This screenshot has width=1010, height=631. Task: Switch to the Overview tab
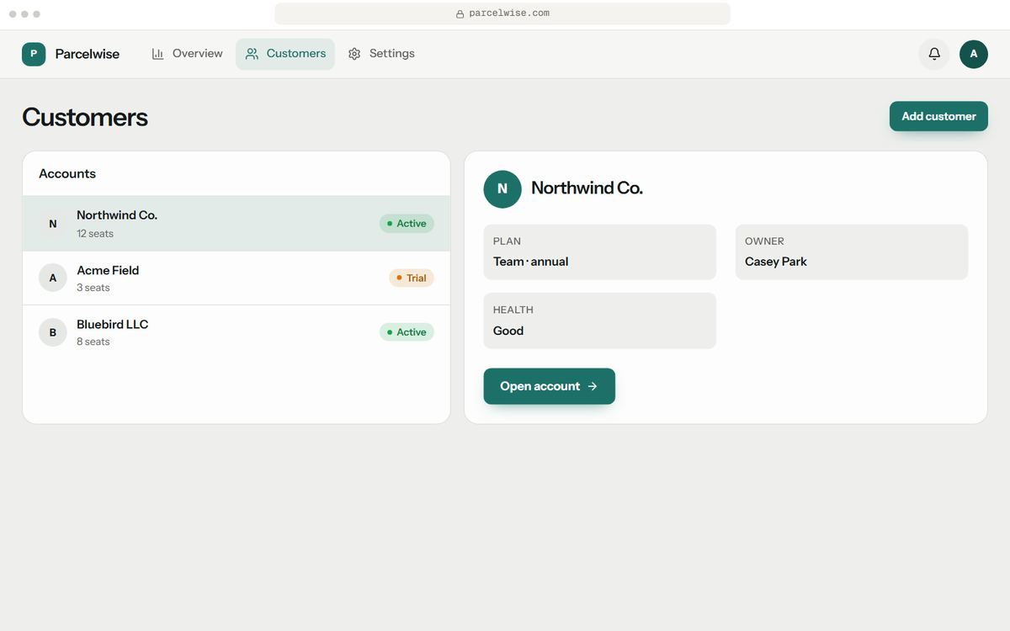click(188, 54)
